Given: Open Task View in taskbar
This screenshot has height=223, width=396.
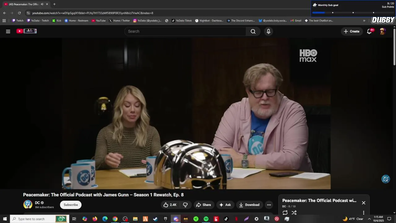Looking at the screenshot, I should click(x=74, y=219).
